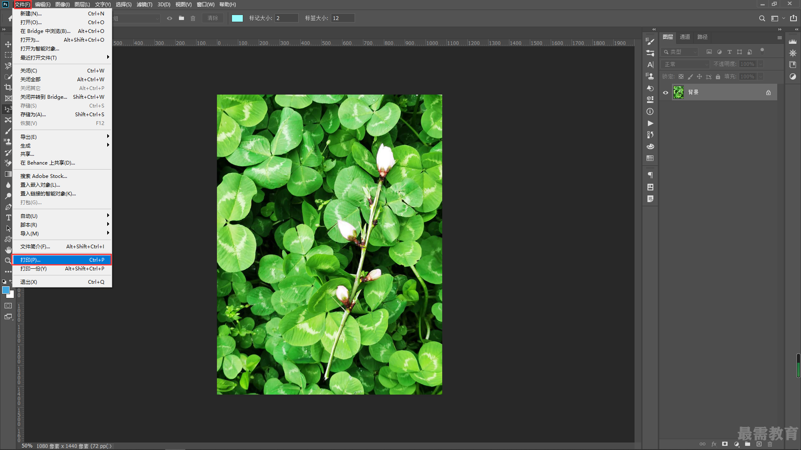Open the Info panel icon

pos(650,111)
